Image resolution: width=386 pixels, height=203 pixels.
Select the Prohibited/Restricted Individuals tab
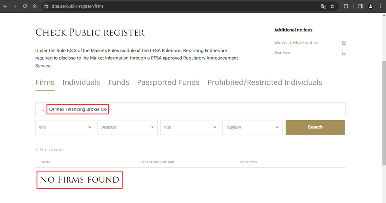tap(264, 82)
